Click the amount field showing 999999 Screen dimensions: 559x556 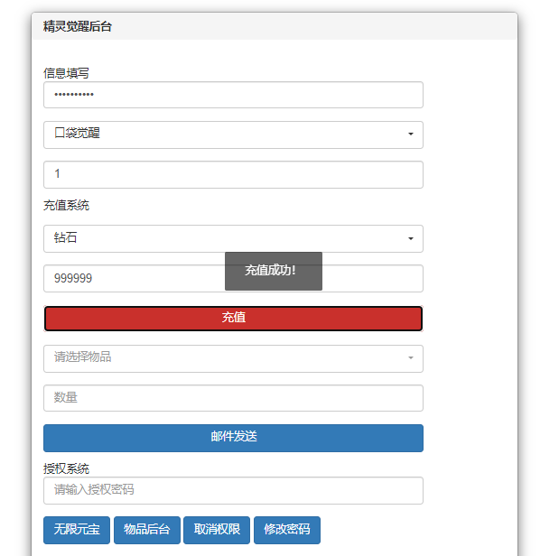click(134, 279)
